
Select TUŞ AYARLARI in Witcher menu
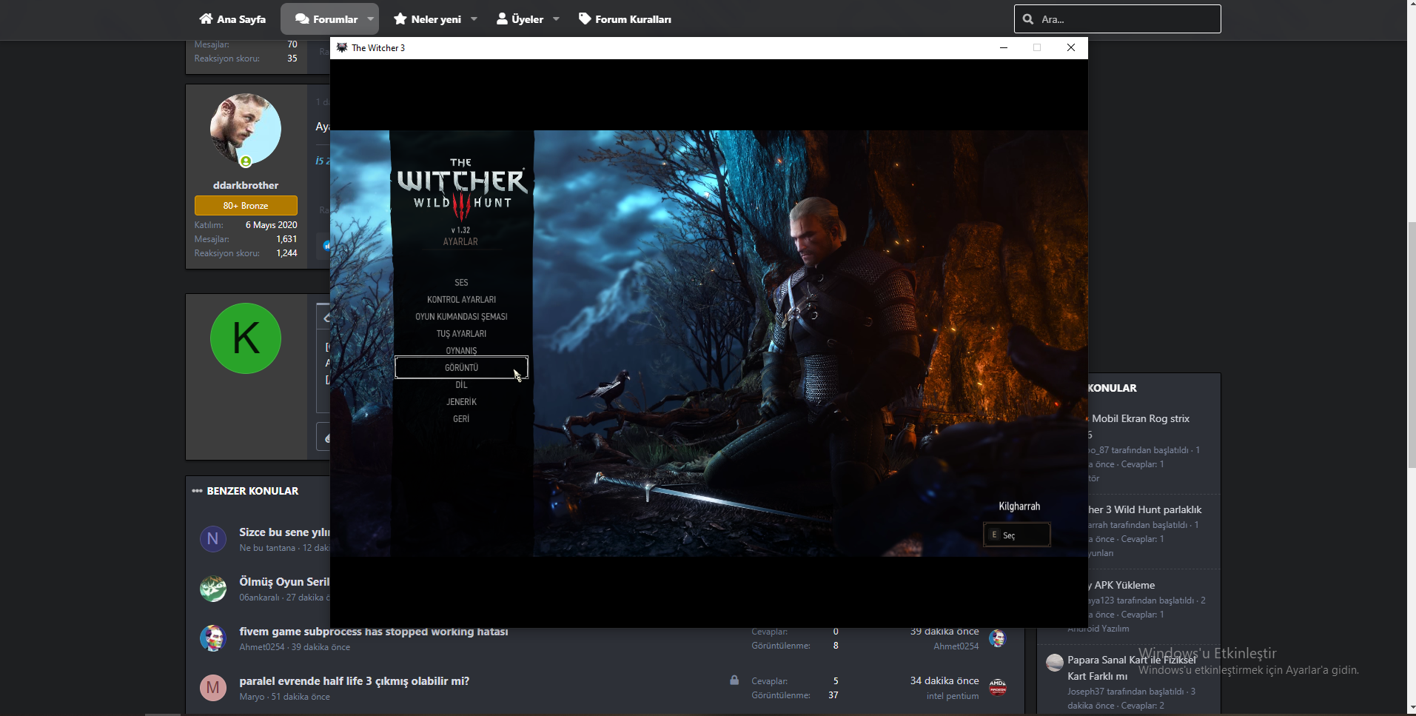coord(461,334)
